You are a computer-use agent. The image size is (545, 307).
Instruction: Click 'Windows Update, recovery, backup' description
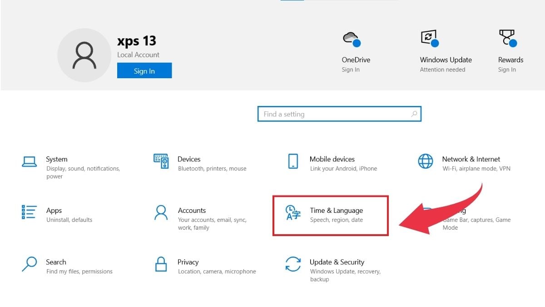pos(345,275)
